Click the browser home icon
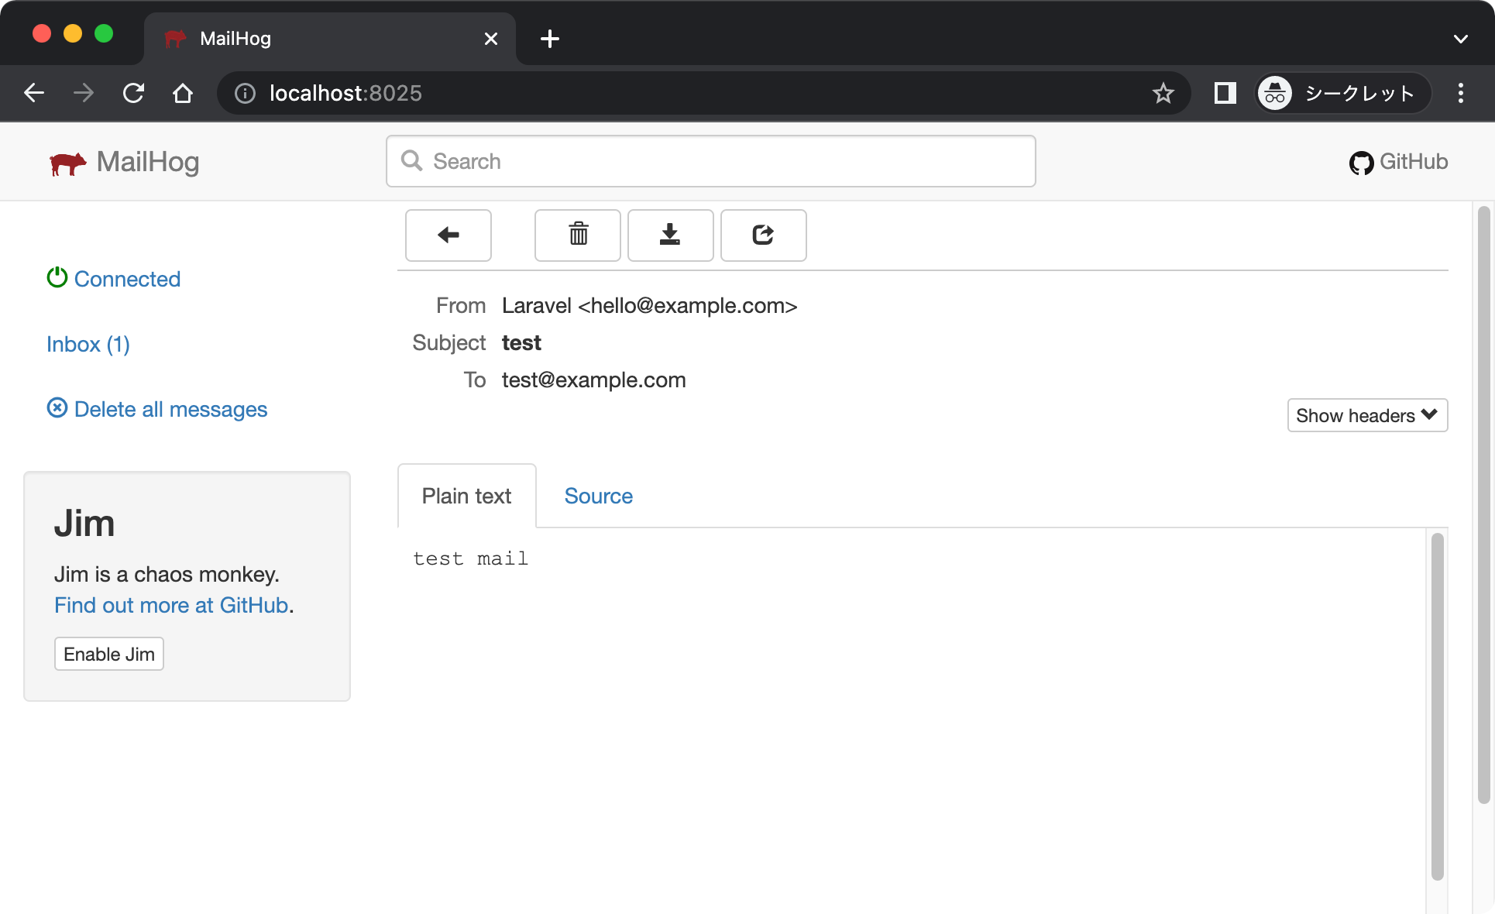The height and width of the screenshot is (914, 1495). (183, 94)
